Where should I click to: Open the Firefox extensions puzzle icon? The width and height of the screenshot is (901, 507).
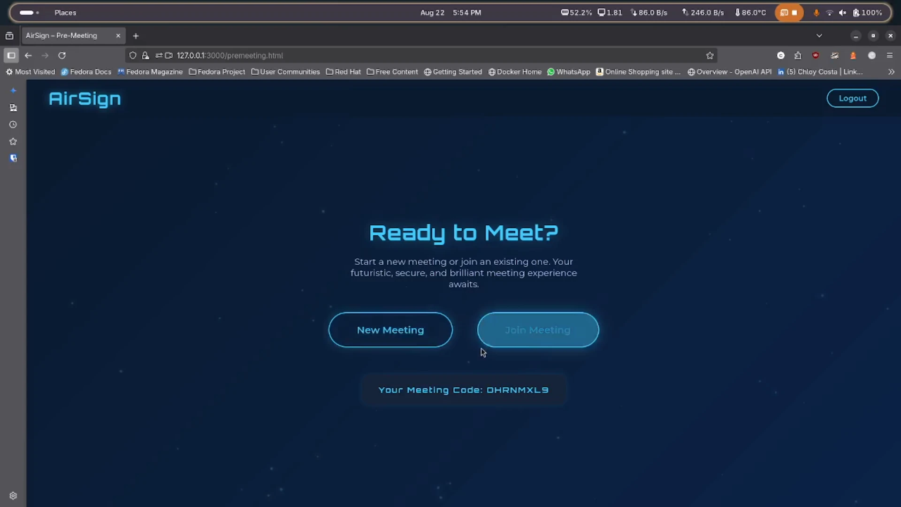[x=798, y=55]
